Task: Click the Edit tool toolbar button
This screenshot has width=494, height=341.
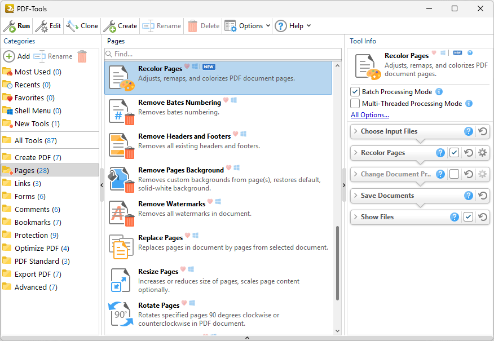Action: pyautogui.click(x=48, y=26)
